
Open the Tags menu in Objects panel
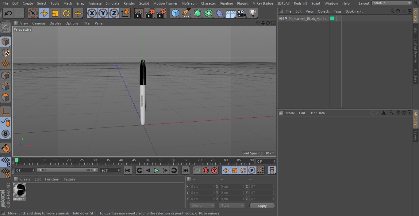click(337, 11)
